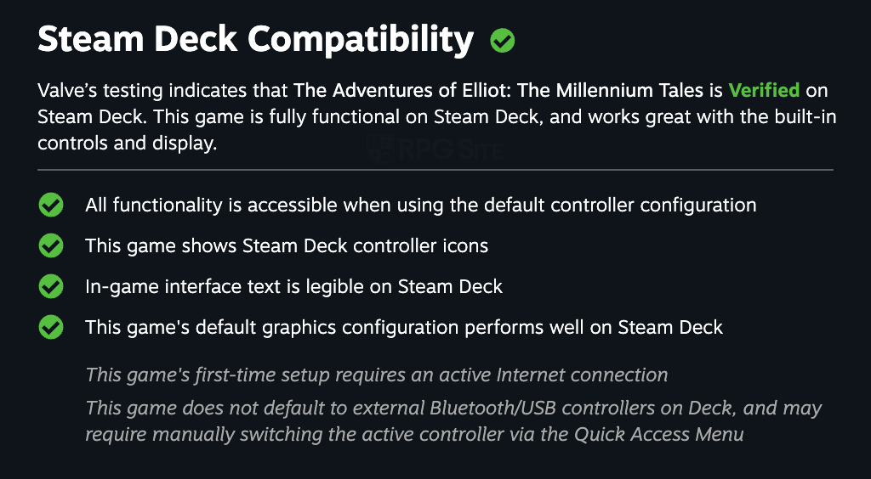The height and width of the screenshot is (479, 871).
Task: Click the text 'In-game interface text is legible'
Action: click(x=293, y=287)
